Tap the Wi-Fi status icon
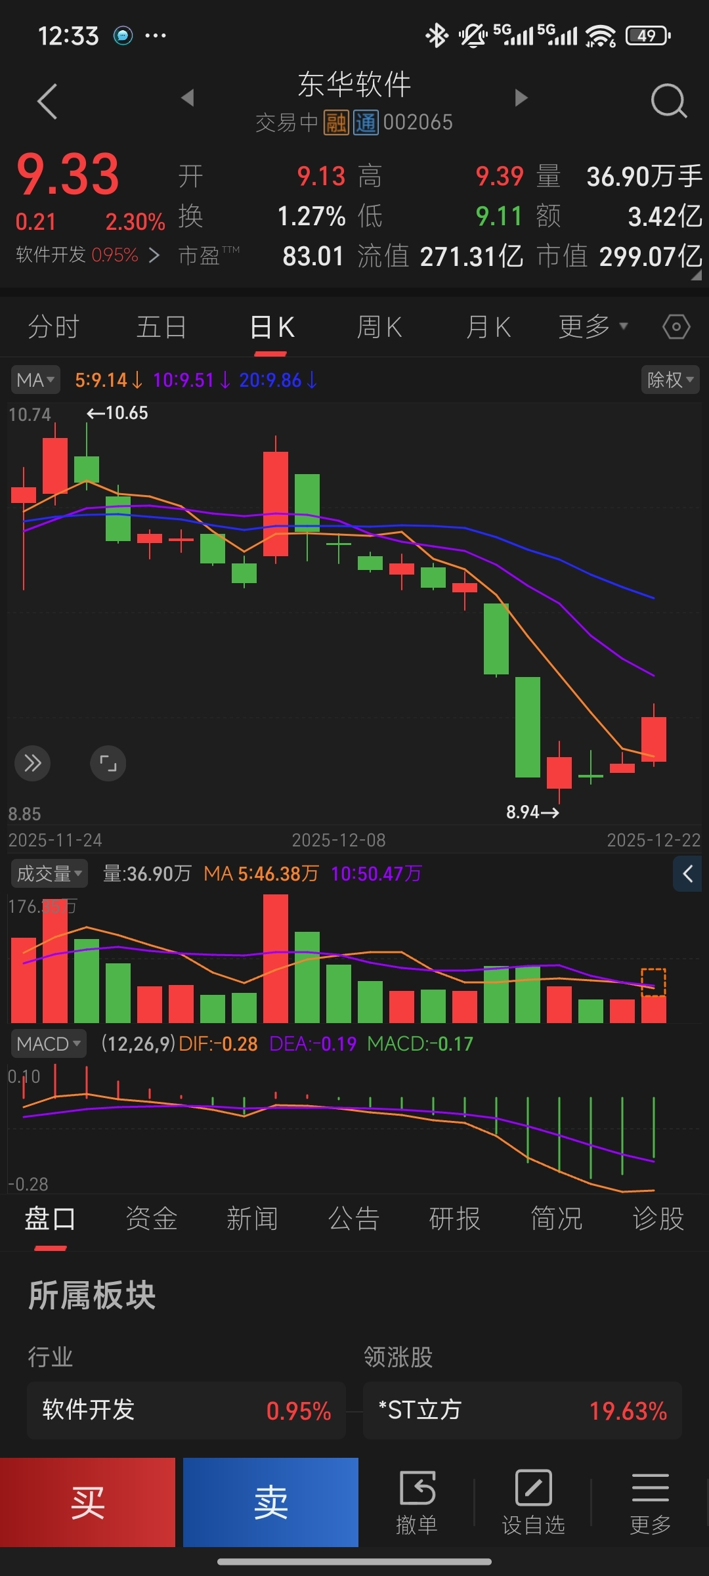The width and height of the screenshot is (709, 1576). pyautogui.click(x=601, y=35)
